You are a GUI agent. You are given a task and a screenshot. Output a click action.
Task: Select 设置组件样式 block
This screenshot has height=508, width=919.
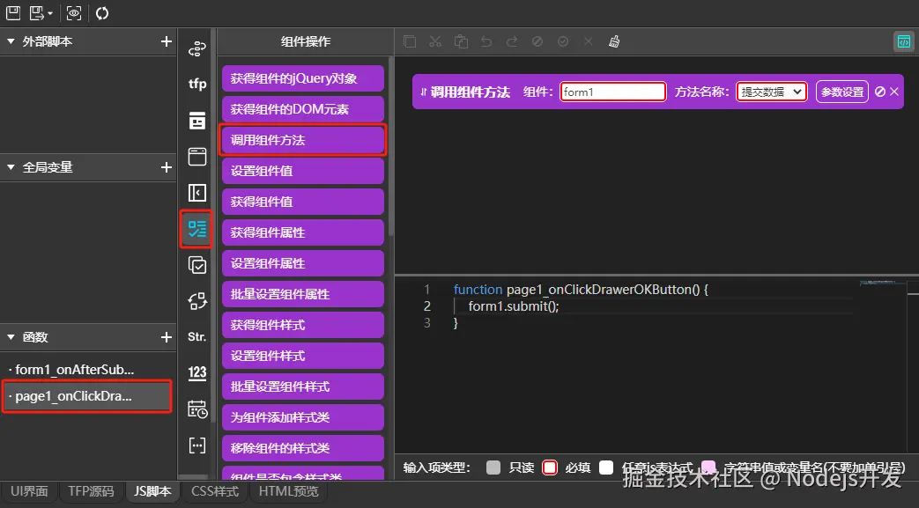pyautogui.click(x=303, y=357)
